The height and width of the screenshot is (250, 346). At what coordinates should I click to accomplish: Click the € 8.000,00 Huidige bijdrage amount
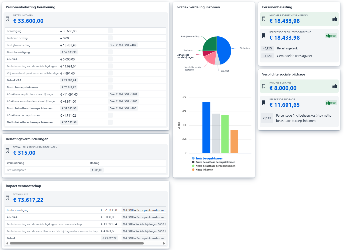click(283, 88)
